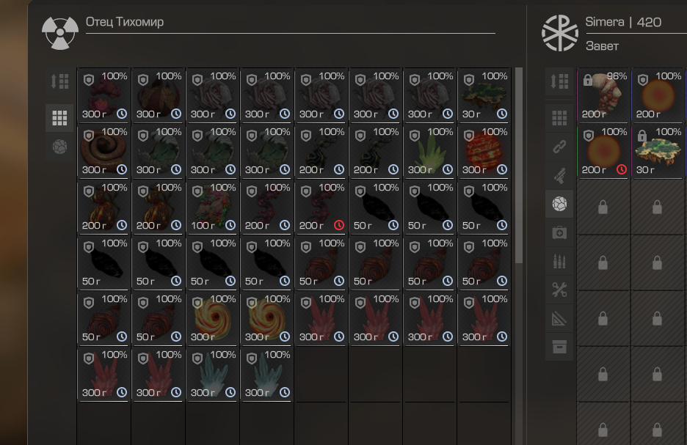Select the 100 г artifact in trader's inventory

213,207
